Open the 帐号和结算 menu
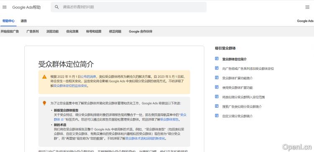Viewport: 314px width, 152px height. pos(94,31)
